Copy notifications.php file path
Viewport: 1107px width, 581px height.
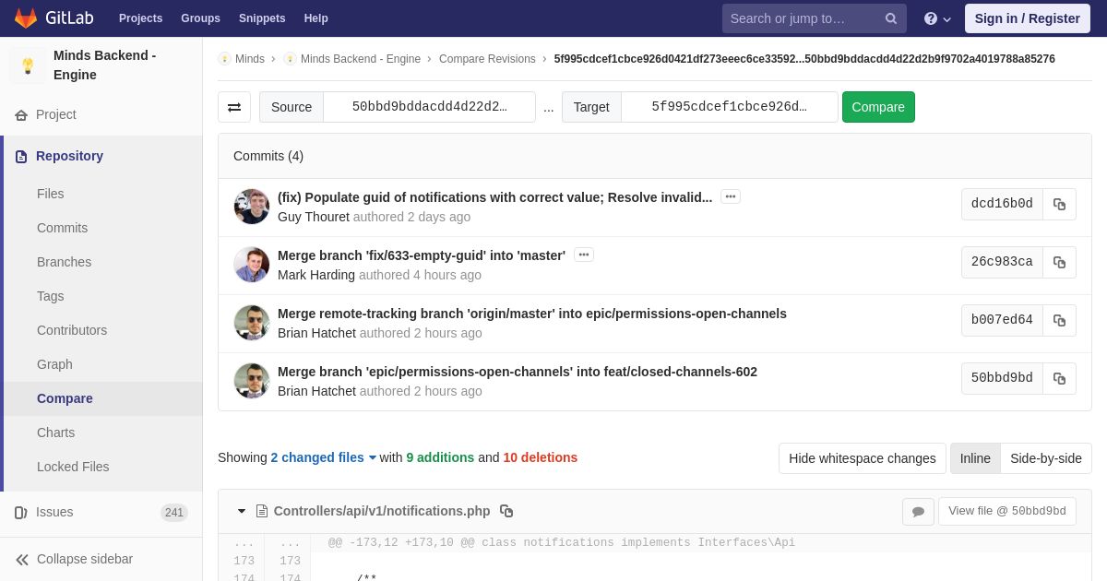click(506, 511)
